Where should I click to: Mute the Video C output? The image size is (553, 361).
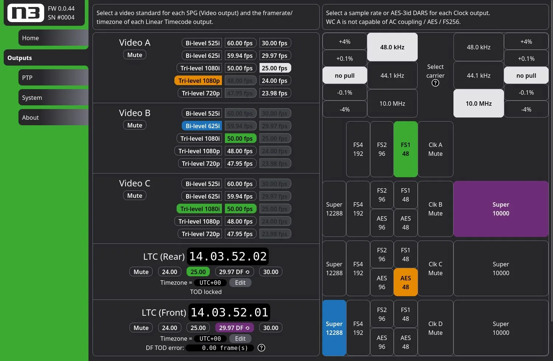pyautogui.click(x=135, y=196)
